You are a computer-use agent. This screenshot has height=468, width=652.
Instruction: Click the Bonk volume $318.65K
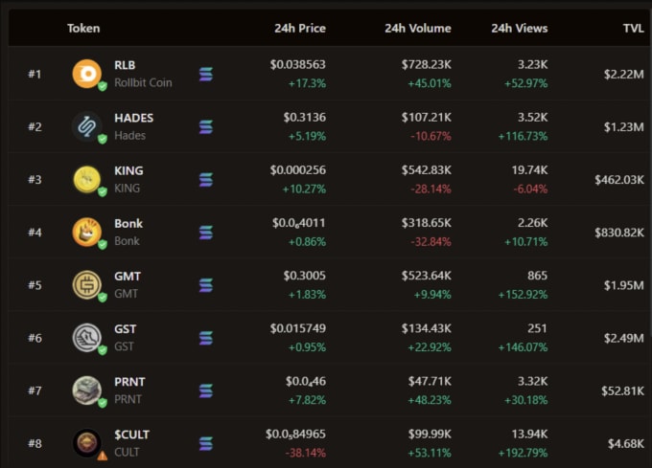427,223
